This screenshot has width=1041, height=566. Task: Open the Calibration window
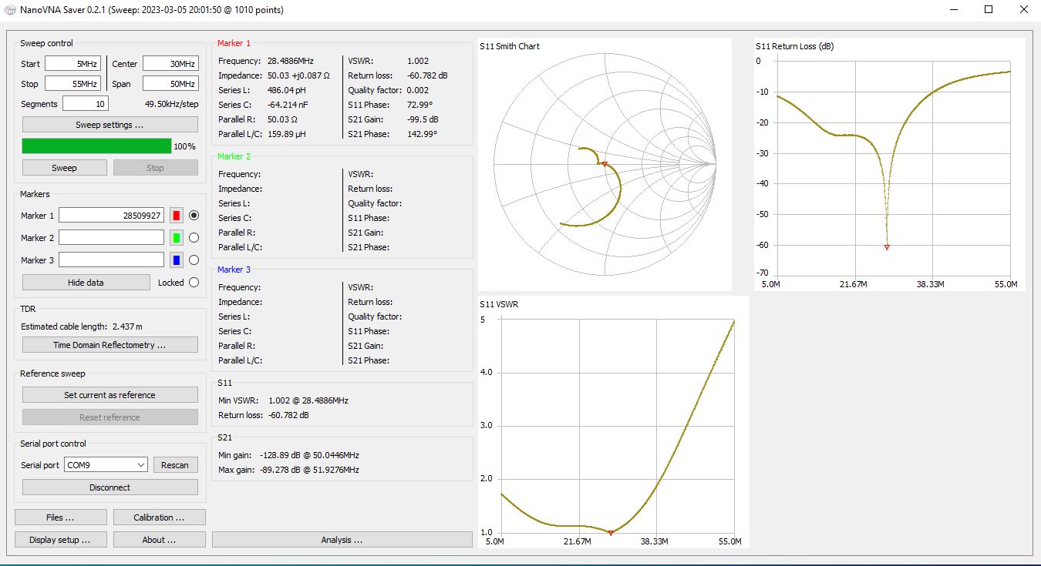[159, 517]
